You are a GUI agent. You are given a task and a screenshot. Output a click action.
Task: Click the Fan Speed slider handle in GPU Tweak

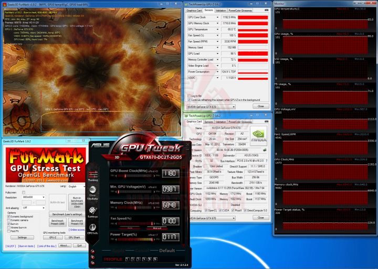[152, 223]
